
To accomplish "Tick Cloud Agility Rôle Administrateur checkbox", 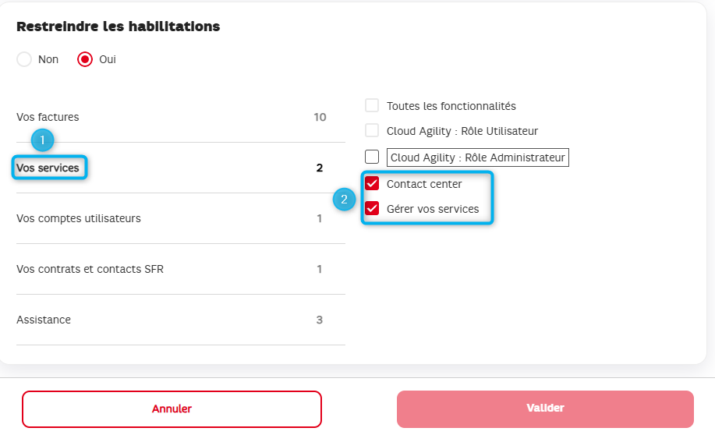I will coord(372,157).
